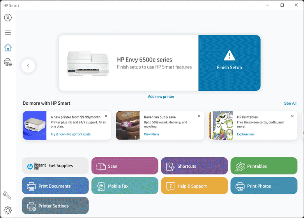Click the Scan document icon
This screenshot has height=218, width=304.
101,167
